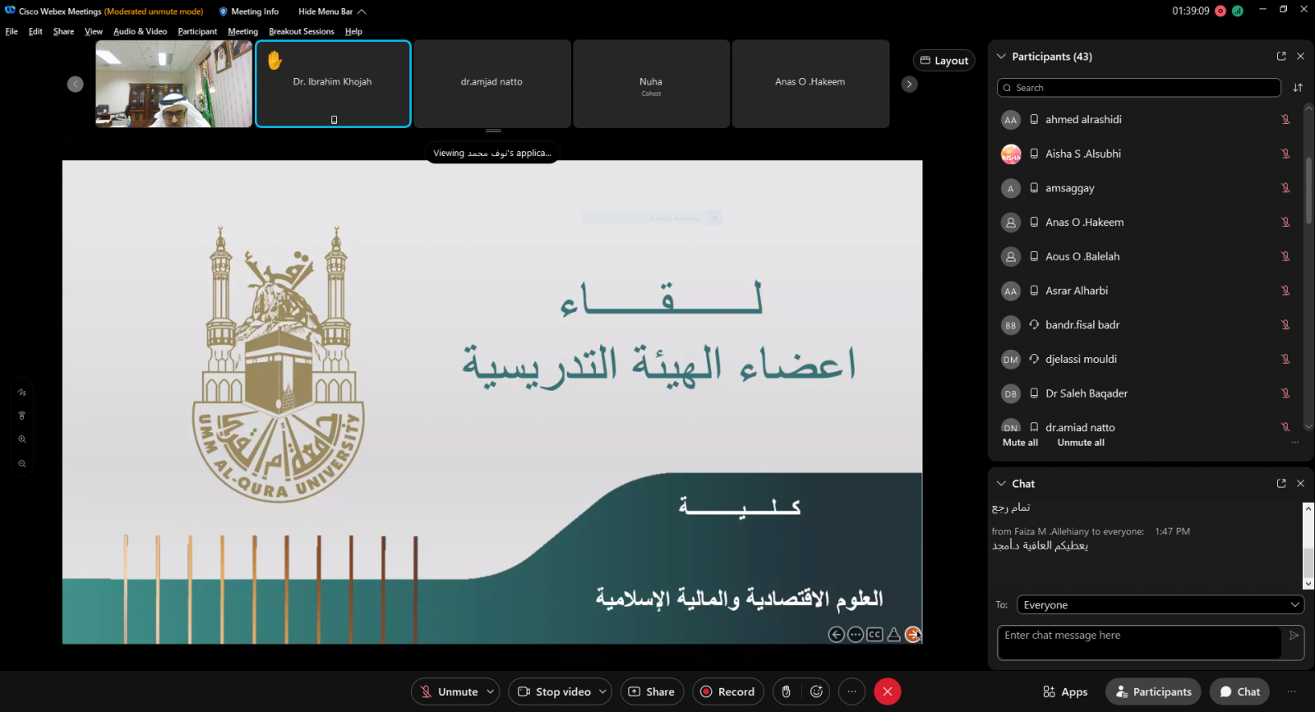Toggle Unmute microphone button
The image size is (1315, 712).
pyautogui.click(x=449, y=691)
